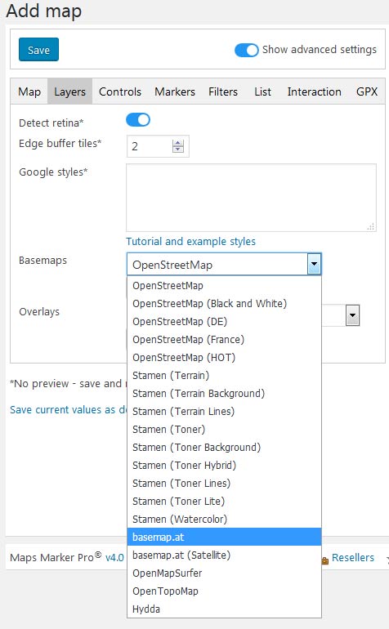
Task: Go to the GPX tab
Action: tap(366, 91)
